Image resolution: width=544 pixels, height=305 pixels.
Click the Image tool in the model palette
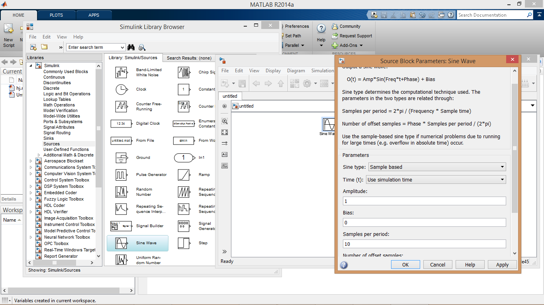pos(225,166)
